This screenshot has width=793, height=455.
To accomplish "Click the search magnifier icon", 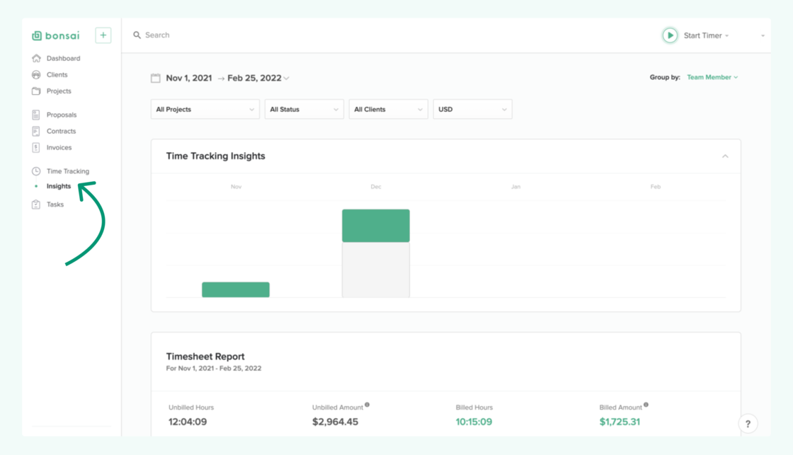I will tap(137, 35).
